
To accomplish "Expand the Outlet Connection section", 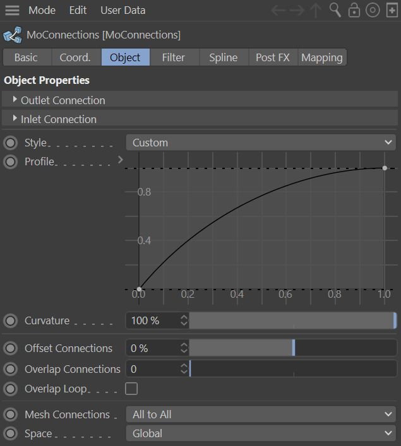I will click(x=15, y=100).
